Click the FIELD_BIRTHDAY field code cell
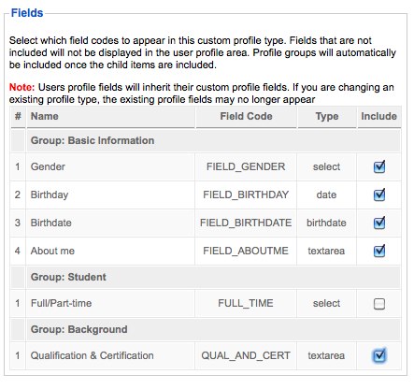Viewport: 414px width, 389px height. point(246,194)
